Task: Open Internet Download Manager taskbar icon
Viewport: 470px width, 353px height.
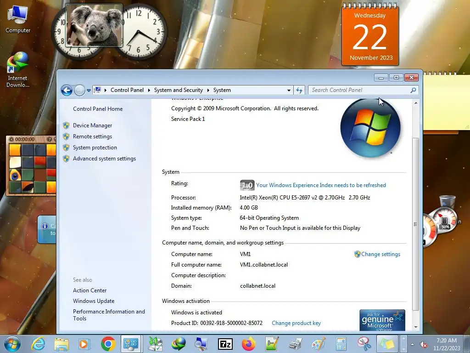Action: (179, 344)
